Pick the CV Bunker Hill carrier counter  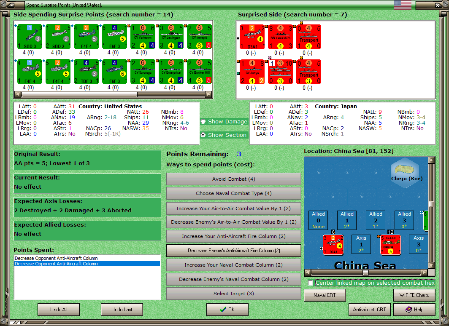coord(200,72)
